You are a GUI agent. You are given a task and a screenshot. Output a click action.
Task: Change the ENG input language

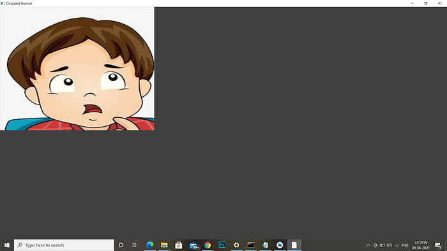tap(405, 245)
